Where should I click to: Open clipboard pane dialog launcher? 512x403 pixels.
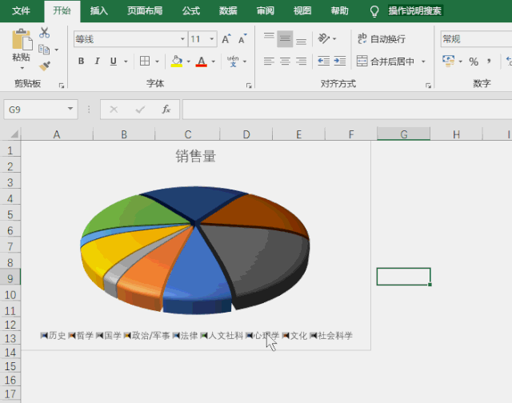(62, 86)
